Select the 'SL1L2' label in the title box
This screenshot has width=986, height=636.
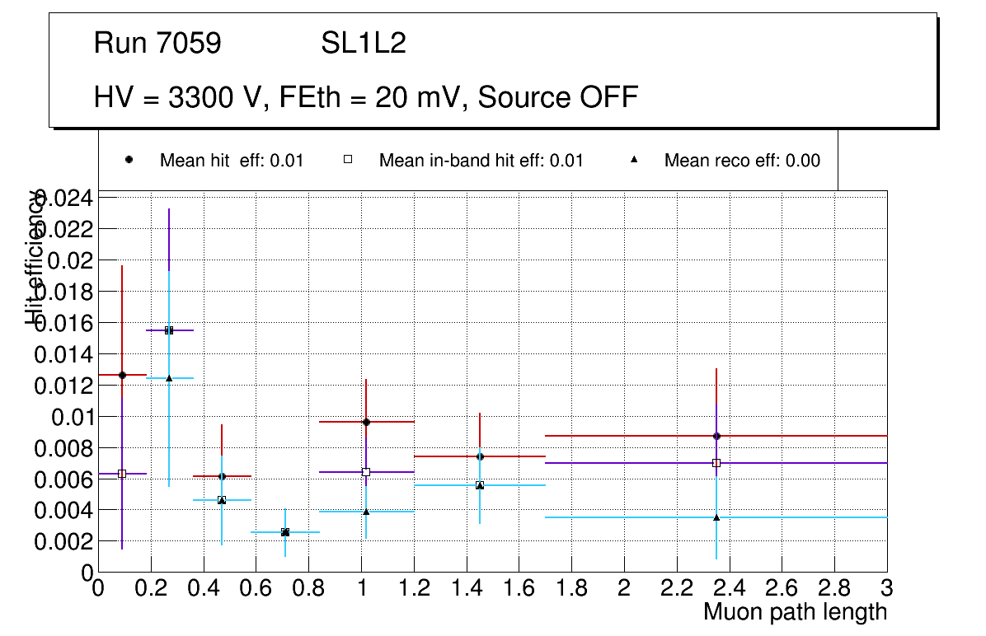click(363, 44)
